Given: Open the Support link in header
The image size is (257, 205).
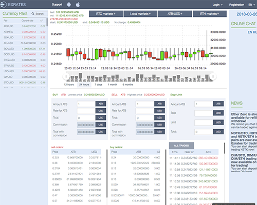Looking at the screenshot, I should (x=57, y=5).
